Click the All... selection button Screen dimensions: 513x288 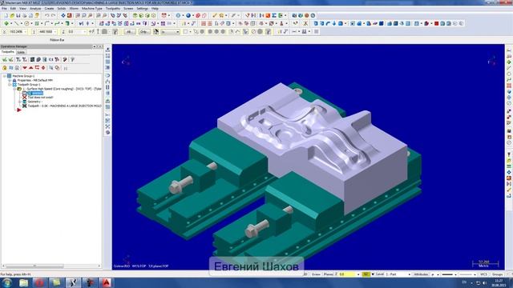(130, 32)
